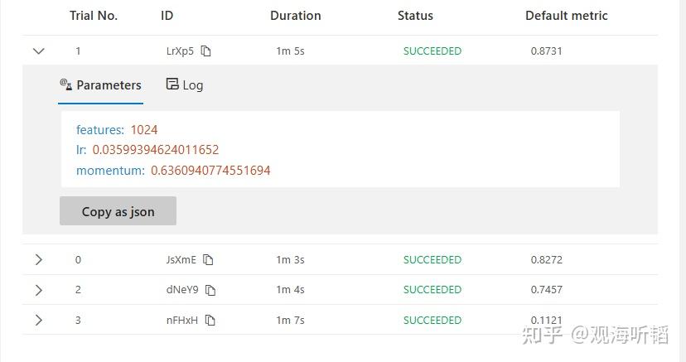This screenshot has width=686, height=362.
Task: Copy trial ID nFHxH icon
Action: coord(210,321)
